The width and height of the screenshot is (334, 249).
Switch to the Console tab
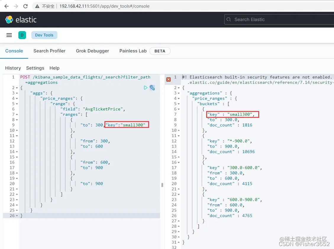point(14,51)
